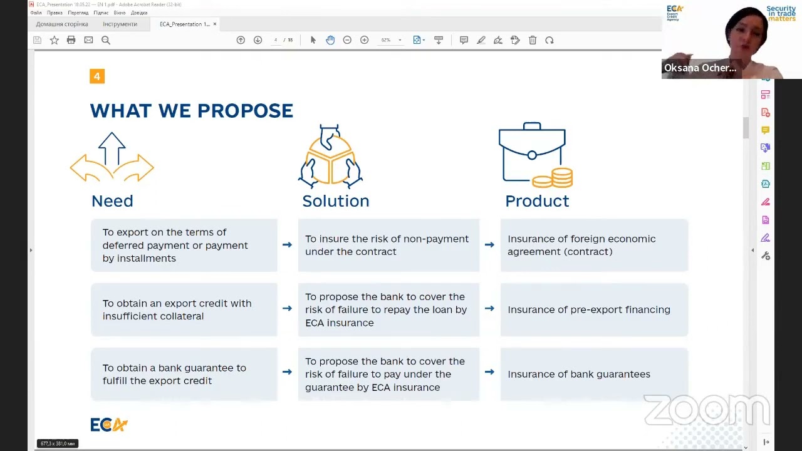Bookmark file with the star icon

pyautogui.click(x=55, y=40)
